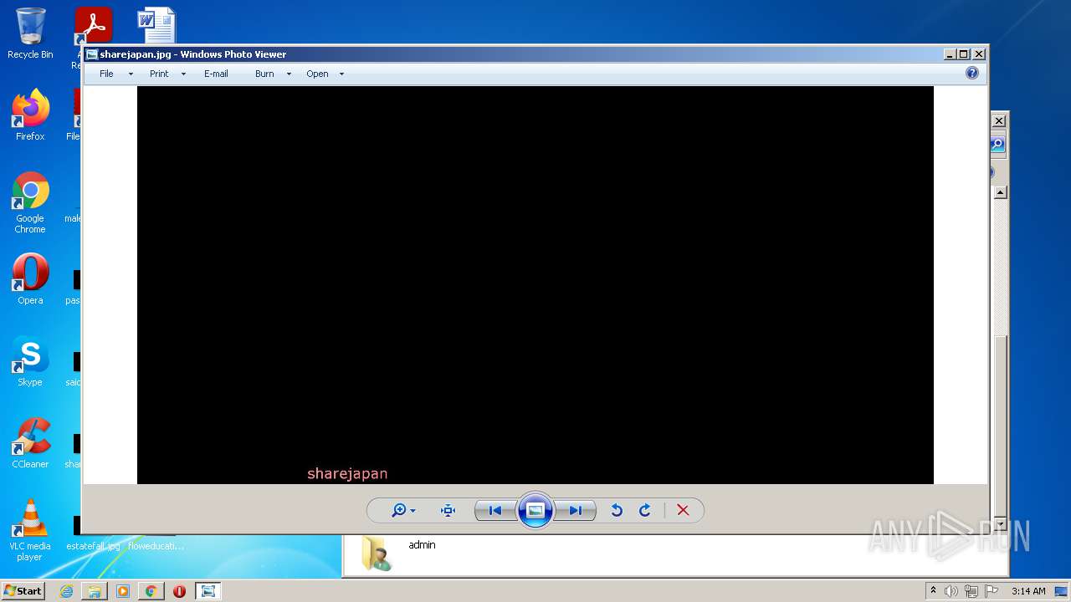Click the background window's search icon
The height and width of the screenshot is (602, 1071).
997,145
